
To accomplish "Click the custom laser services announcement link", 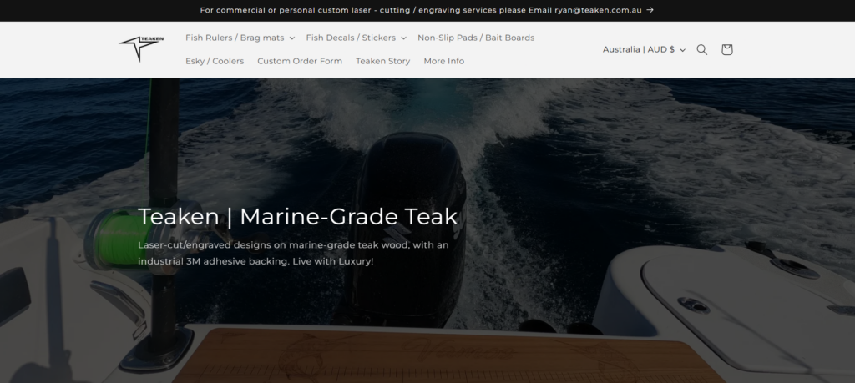I will (x=427, y=10).
